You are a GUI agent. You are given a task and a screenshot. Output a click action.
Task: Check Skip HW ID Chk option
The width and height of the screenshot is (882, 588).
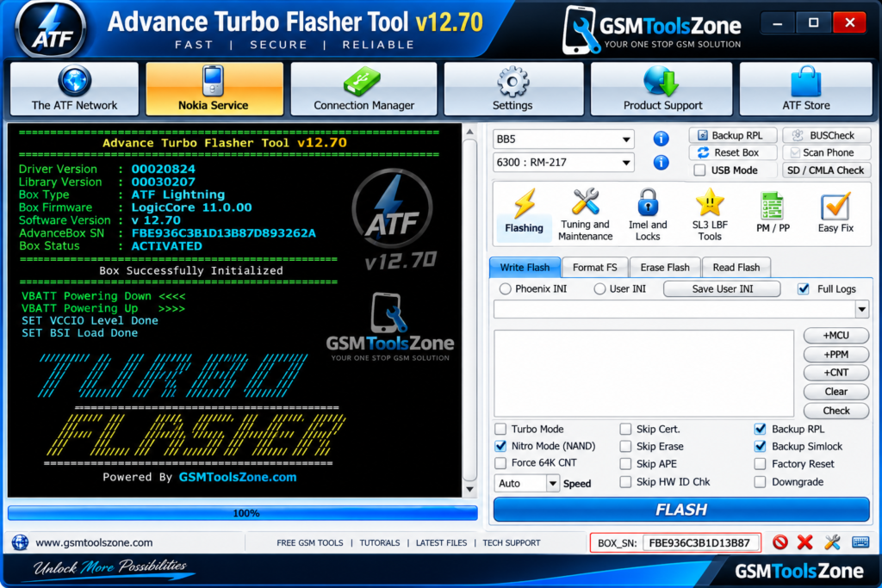click(625, 482)
